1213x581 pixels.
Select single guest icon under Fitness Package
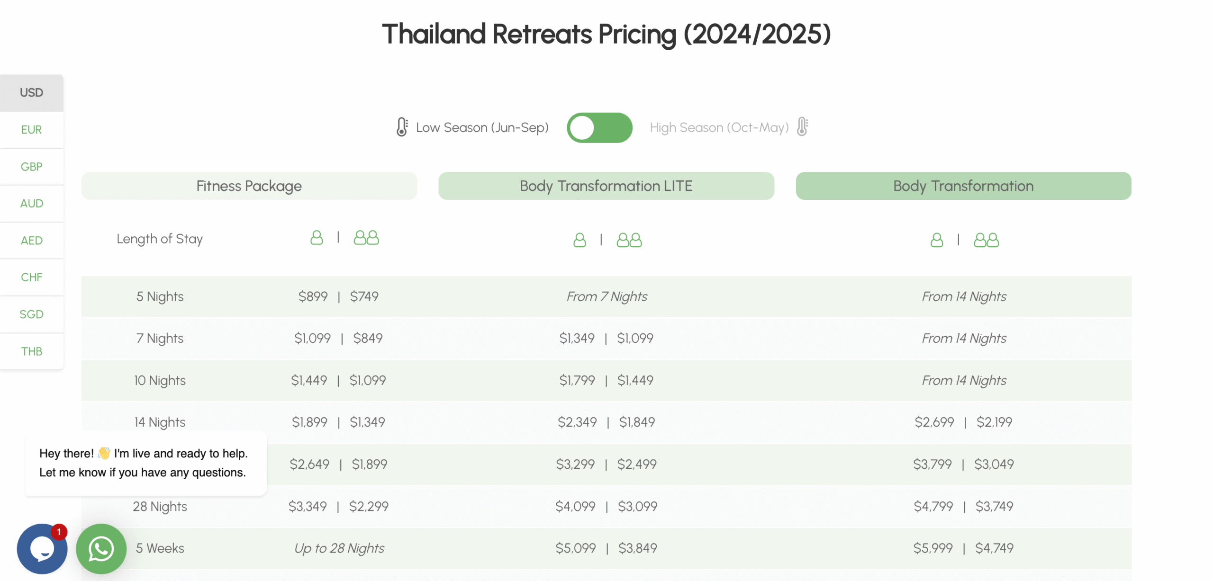click(x=317, y=237)
